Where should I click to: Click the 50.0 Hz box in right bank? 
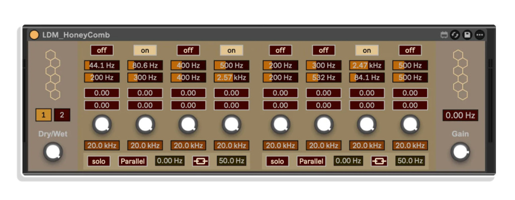click(410, 161)
